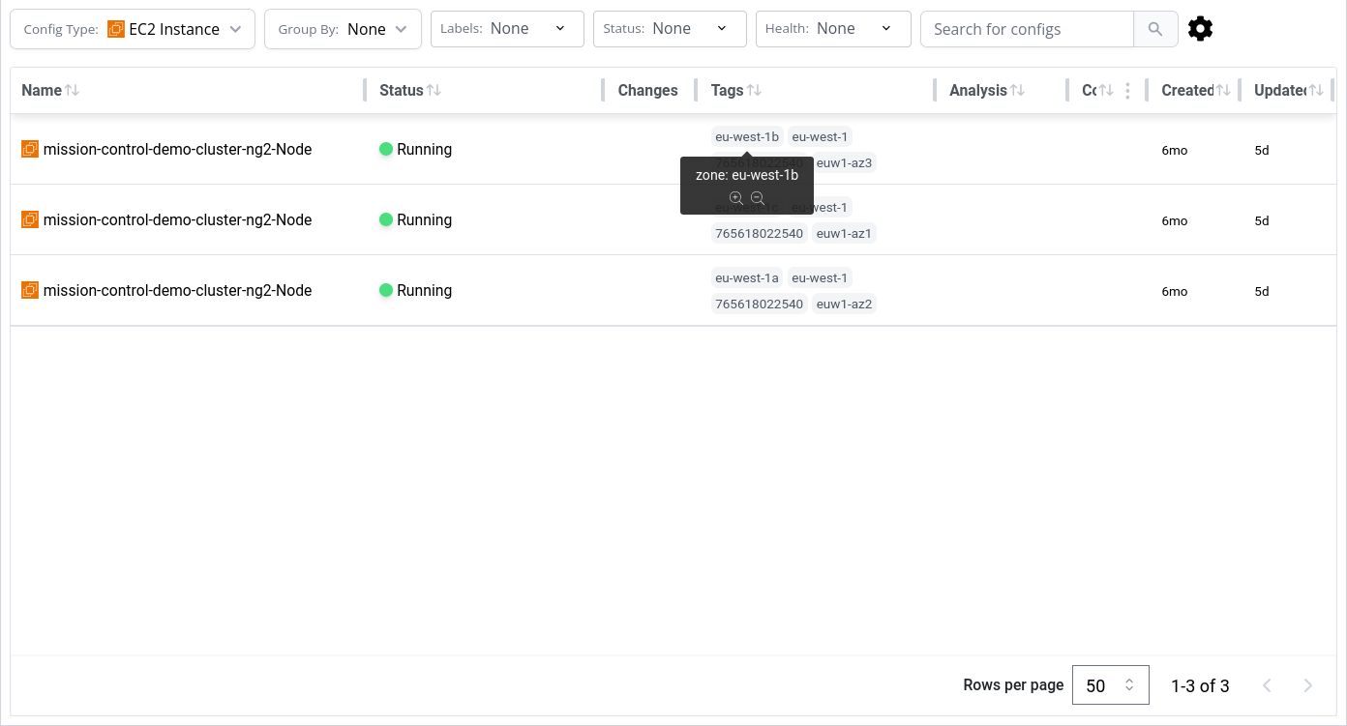Click the search magnifier button
This screenshot has width=1347, height=726.
tap(1155, 29)
